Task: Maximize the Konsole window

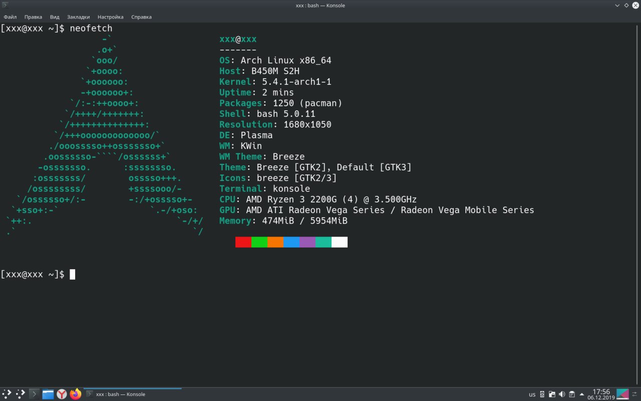Action: click(626, 6)
